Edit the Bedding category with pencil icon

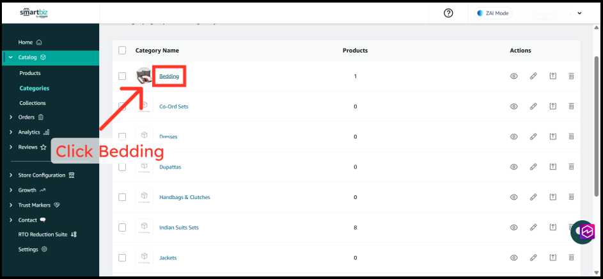point(533,76)
